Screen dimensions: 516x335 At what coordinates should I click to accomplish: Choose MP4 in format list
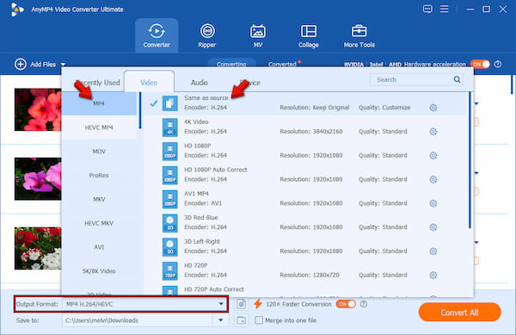pyautogui.click(x=99, y=103)
